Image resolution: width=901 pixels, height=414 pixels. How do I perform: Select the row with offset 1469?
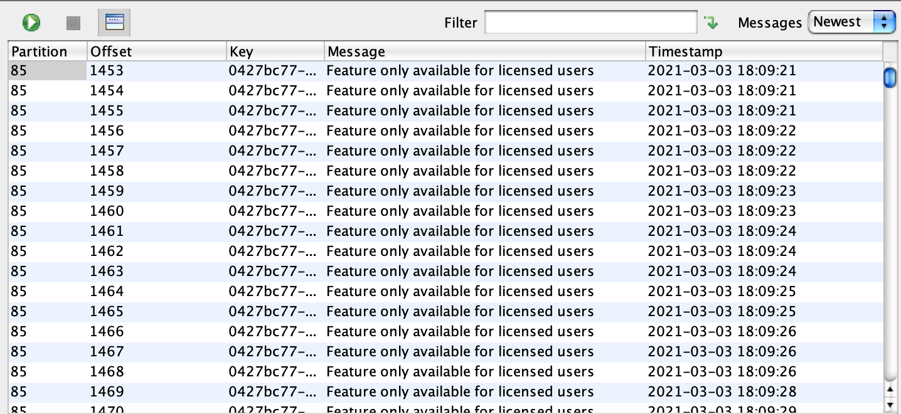pyautogui.click(x=107, y=392)
